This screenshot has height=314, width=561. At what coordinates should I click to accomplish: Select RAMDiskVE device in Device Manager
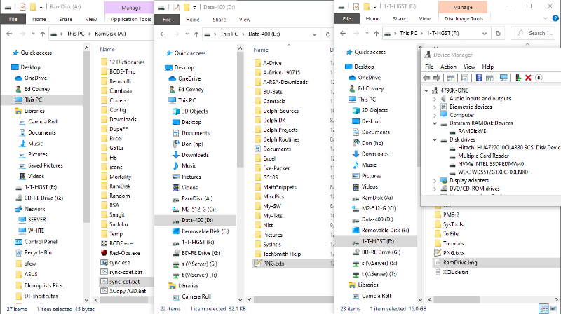coord(472,131)
